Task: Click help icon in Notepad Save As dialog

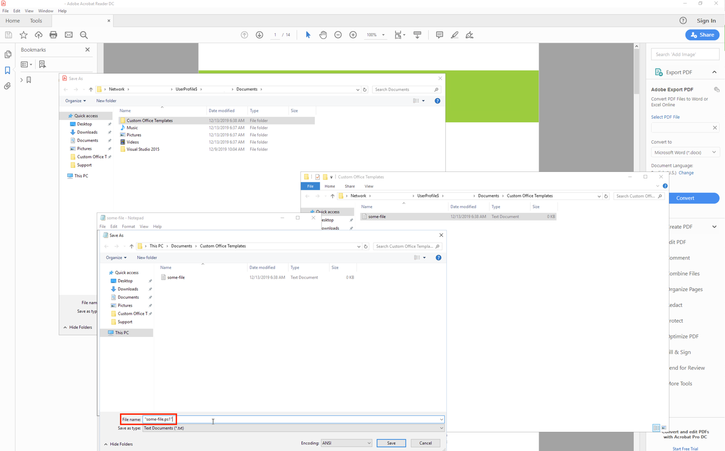Action: (438, 258)
